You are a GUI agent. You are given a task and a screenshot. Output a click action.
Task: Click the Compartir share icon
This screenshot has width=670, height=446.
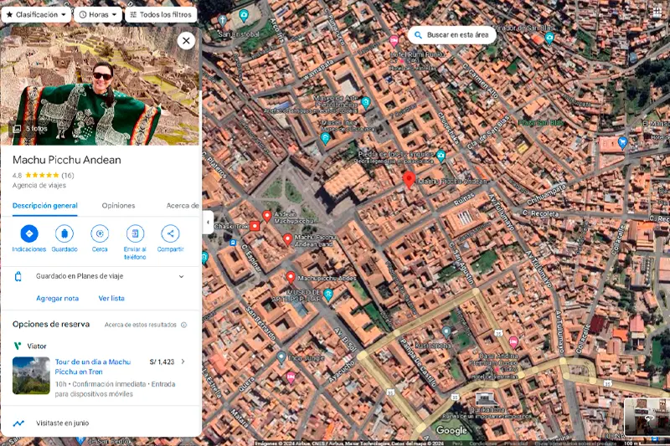click(170, 234)
